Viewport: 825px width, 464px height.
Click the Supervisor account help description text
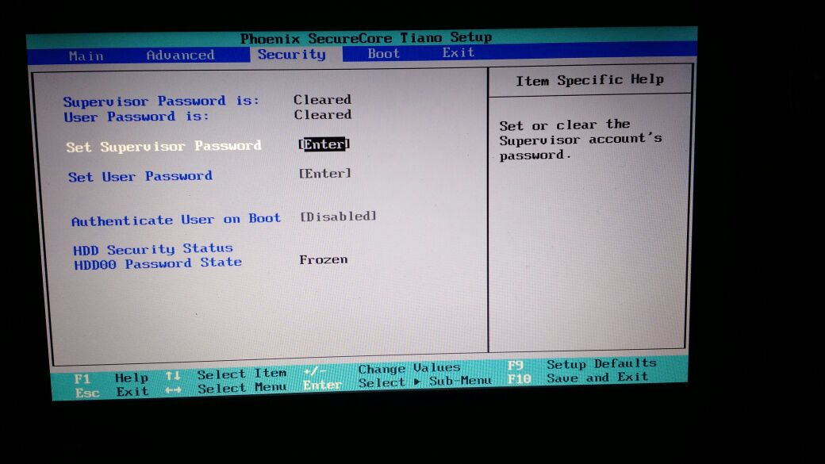(581, 140)
